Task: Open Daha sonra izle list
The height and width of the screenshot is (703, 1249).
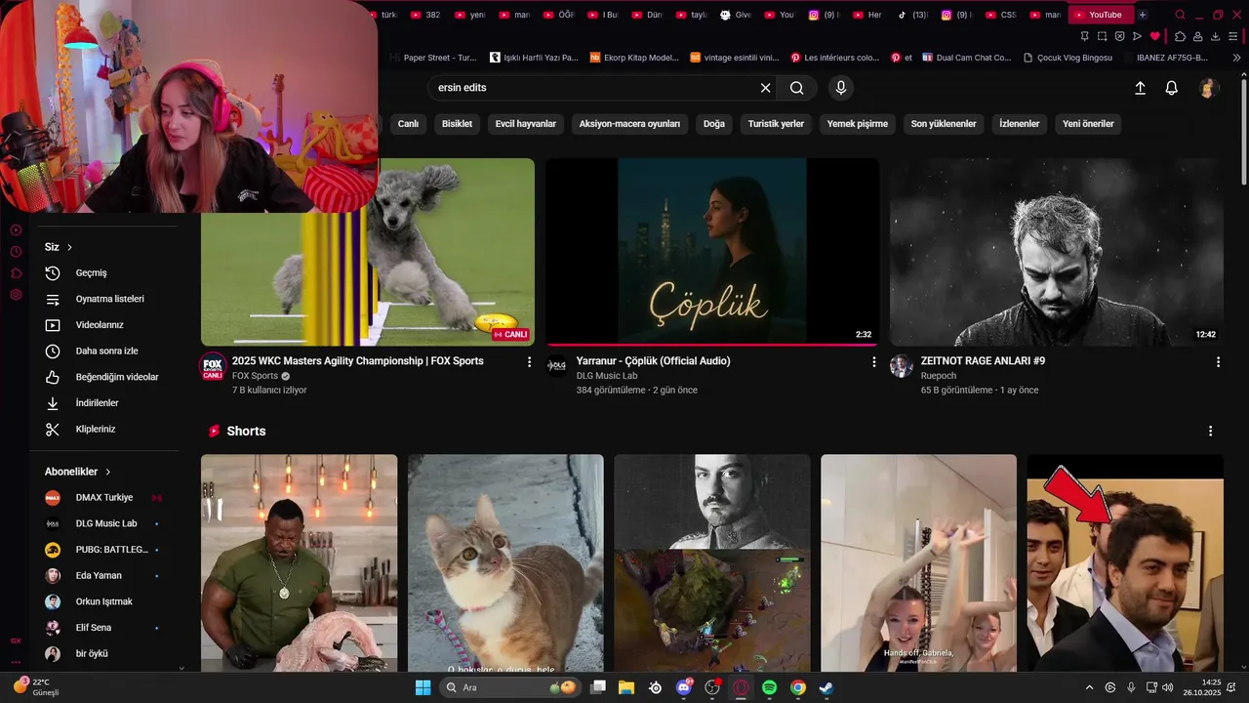Action: tap(104, 351)
